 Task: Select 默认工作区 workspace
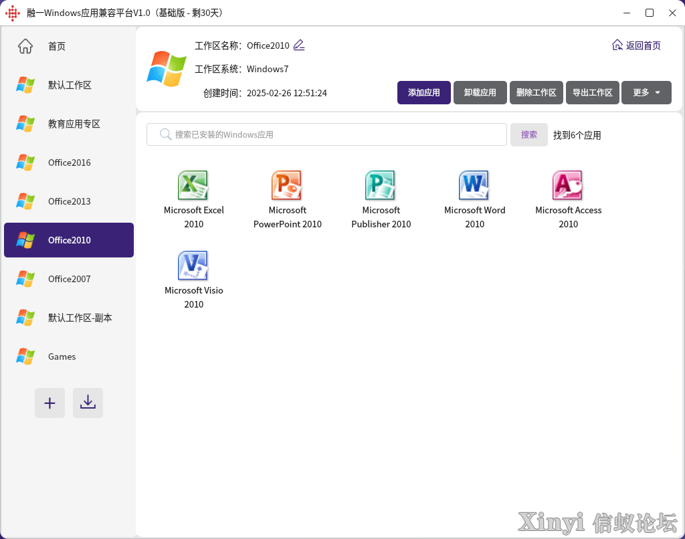click(69, 85)
